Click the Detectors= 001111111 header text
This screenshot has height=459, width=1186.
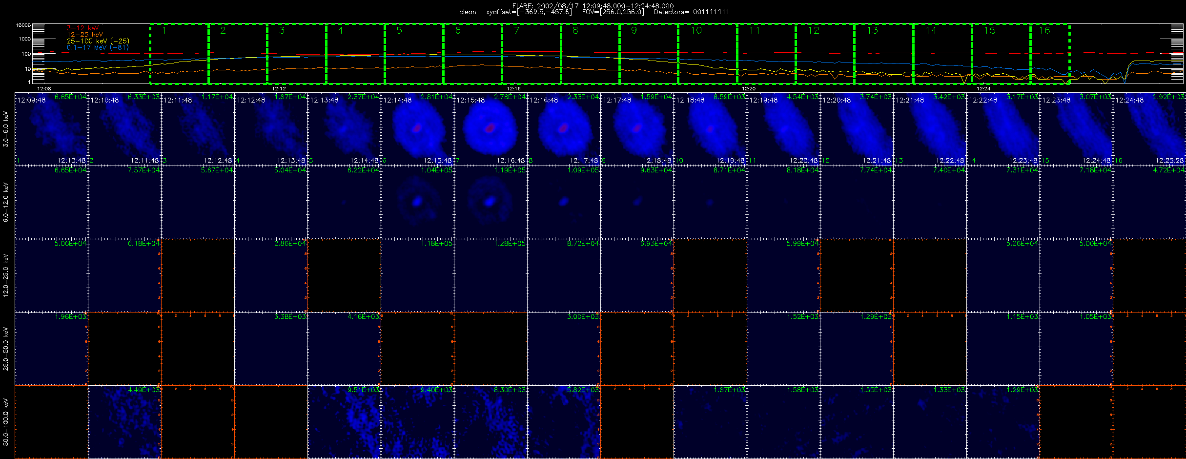[692, 12]
